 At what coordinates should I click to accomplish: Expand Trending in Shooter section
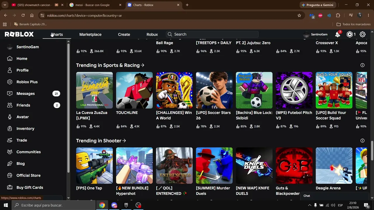click(101, 141)
